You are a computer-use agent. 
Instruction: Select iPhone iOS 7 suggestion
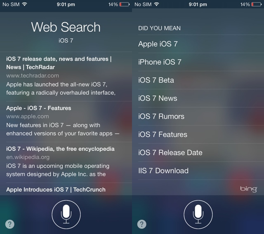point(201,62)
